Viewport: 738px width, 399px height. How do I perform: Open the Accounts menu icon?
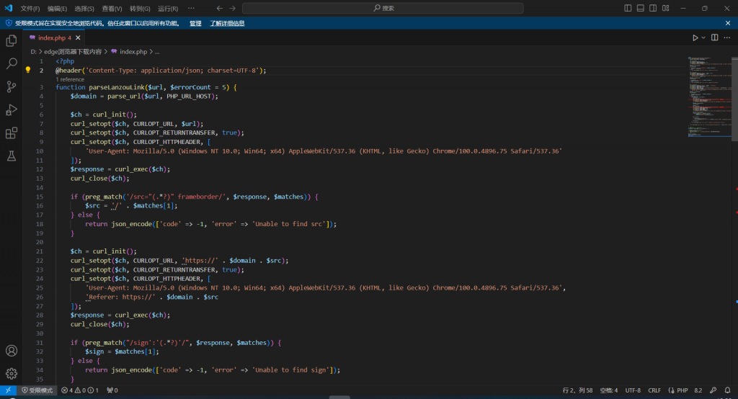pos(12,351)
